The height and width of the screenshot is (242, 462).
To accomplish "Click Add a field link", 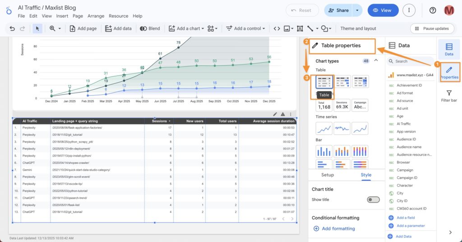I will [x=402, y=218].
